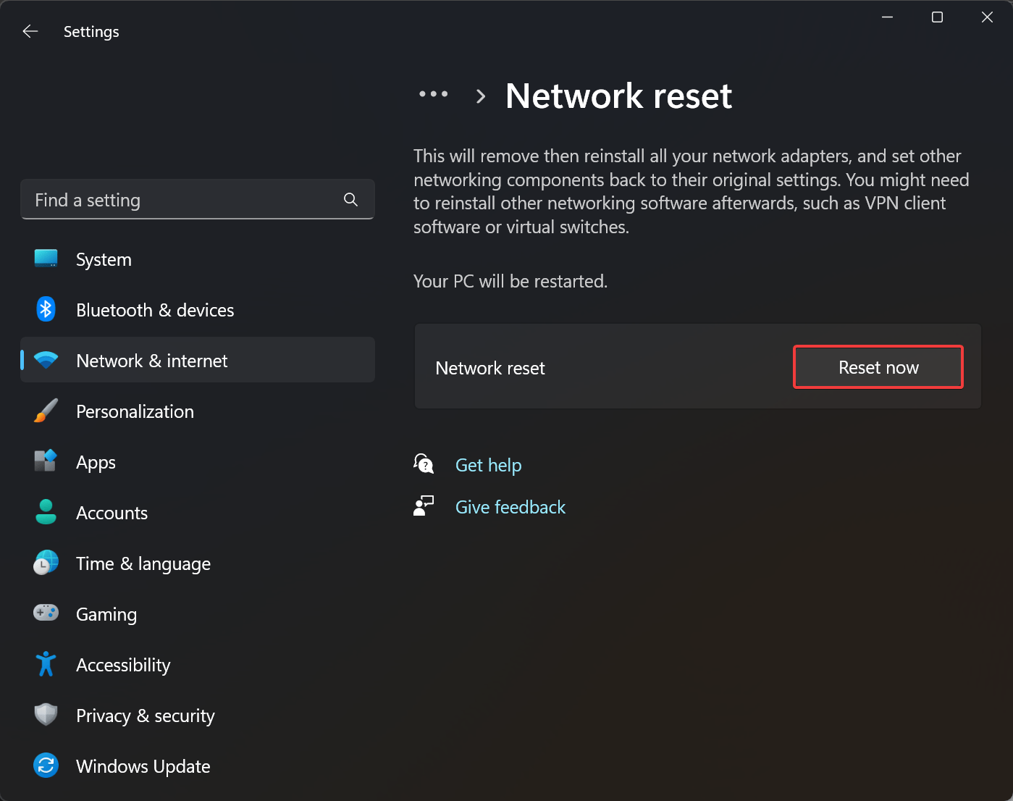Screen dimensions: 1013x801
Task: Expand breadcrumb ellipsis menu
Action: (433, 94)
